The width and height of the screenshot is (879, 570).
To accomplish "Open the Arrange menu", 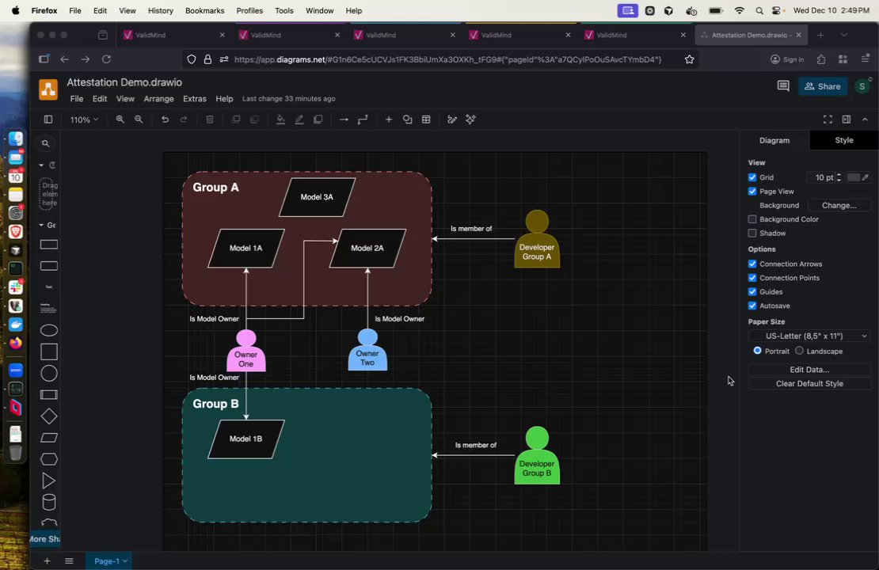I will point(158,99).
